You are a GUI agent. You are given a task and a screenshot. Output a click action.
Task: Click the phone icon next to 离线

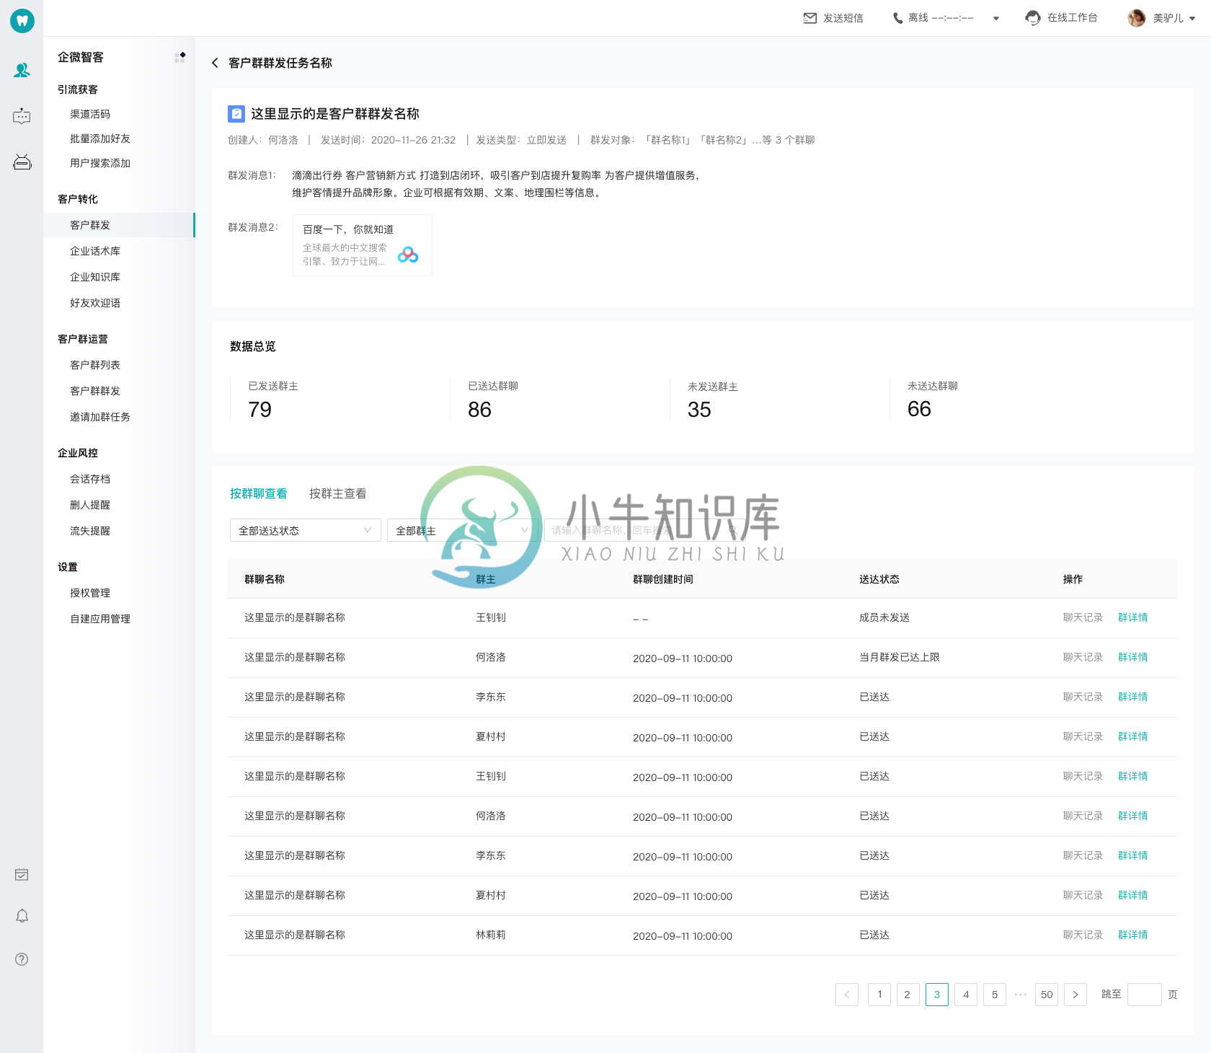[x=897, y=18]
